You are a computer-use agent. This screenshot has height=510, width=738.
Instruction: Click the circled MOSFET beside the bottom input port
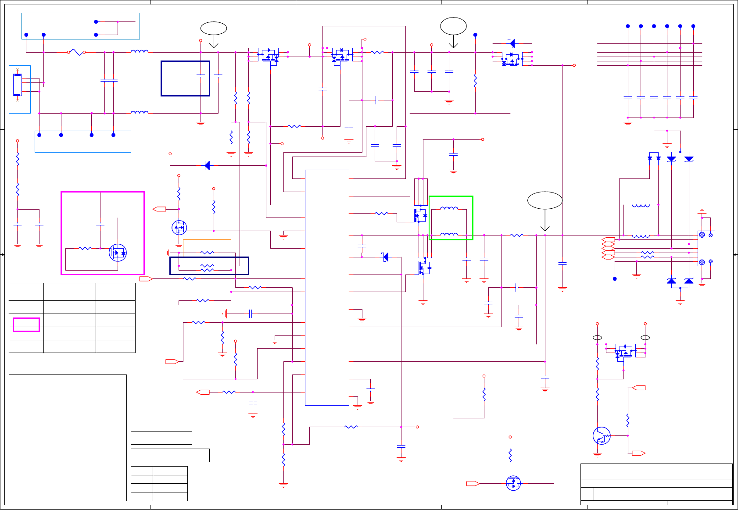[513, 483]
